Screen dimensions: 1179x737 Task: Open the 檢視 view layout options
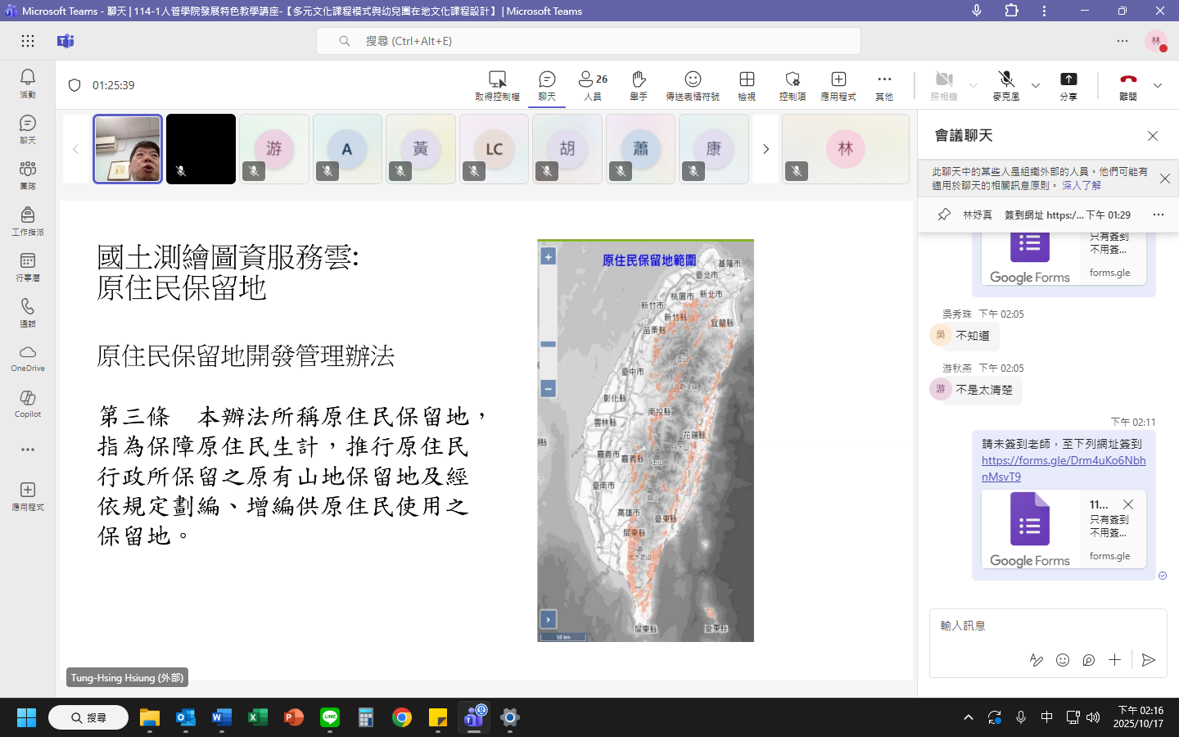[x=747, y=84]
